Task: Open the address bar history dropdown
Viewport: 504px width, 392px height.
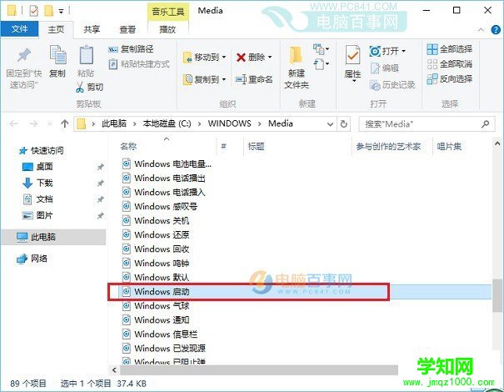Action: (x=330, y=124)
